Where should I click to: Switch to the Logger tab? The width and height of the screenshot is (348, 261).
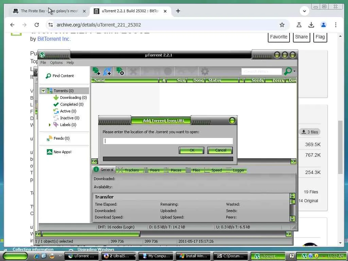pyautogui.click(x=236, y=170)
